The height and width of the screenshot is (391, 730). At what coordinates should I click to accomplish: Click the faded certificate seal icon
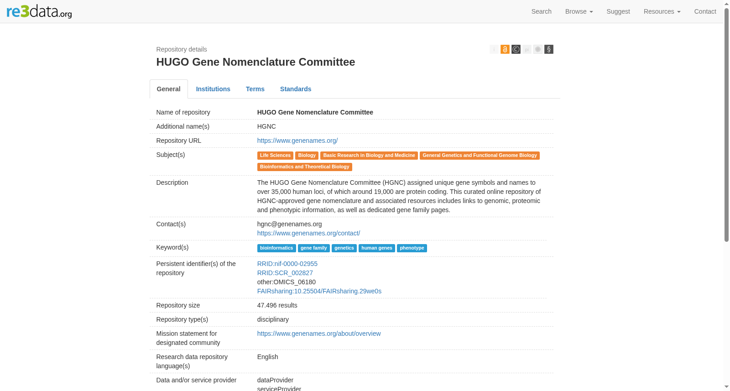[538, 49]
